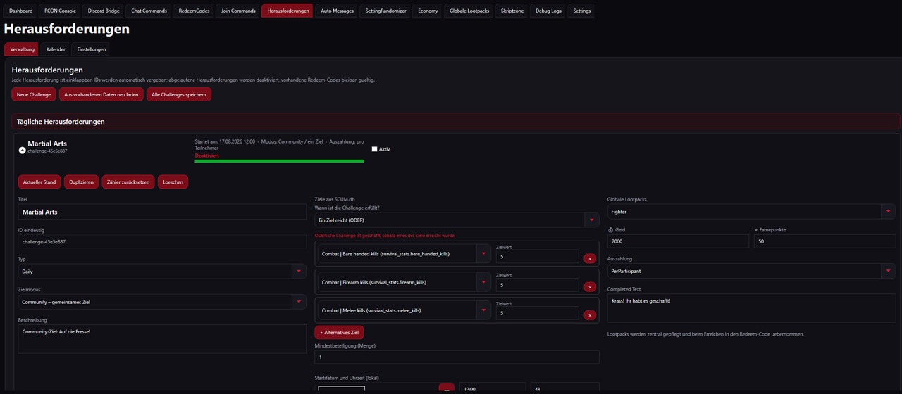
Task: Switch to the Join Commands tab
Action: pyautogui.click(x=238, y=11)
